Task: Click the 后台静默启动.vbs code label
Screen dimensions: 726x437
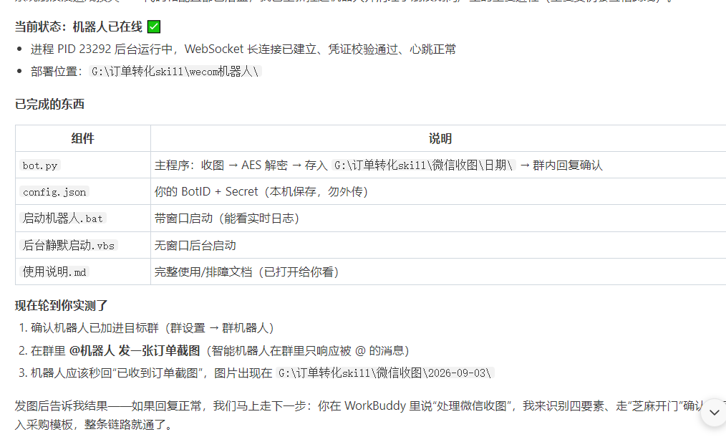Action: [x=69, y=245]
